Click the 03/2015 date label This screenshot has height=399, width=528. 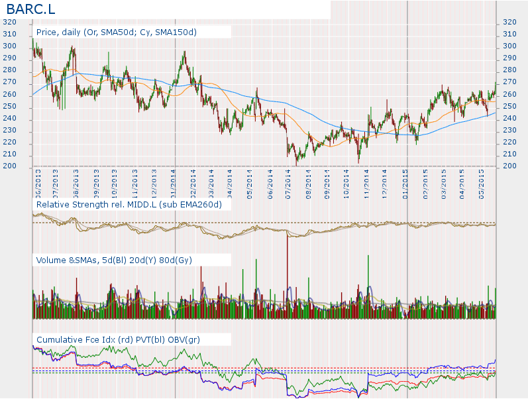click(444, 183)
